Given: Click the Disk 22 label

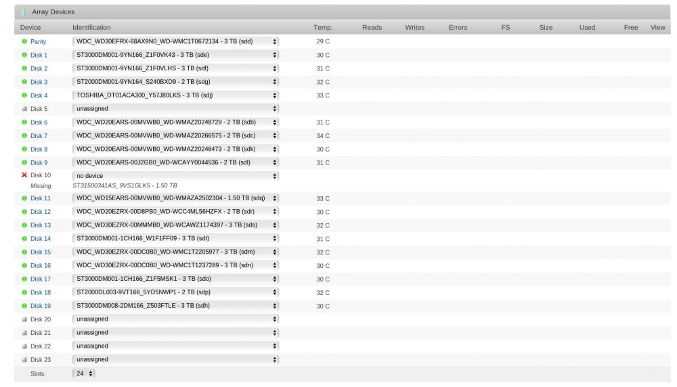Looking at the screenshot, I should pos(41,346).
